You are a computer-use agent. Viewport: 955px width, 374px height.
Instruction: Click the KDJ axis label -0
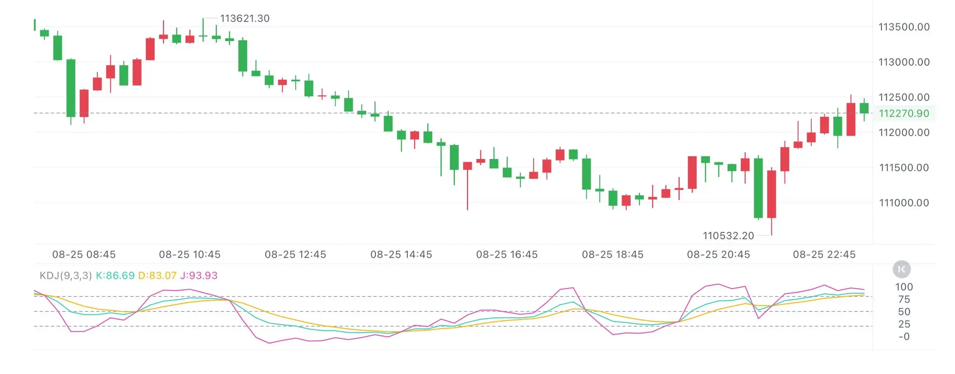(x=904, y=337)
